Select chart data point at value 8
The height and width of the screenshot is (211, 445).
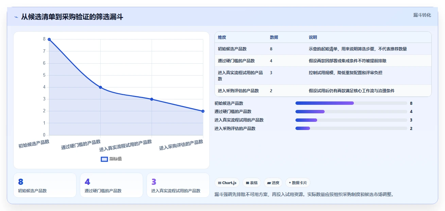tap(49, 39)
